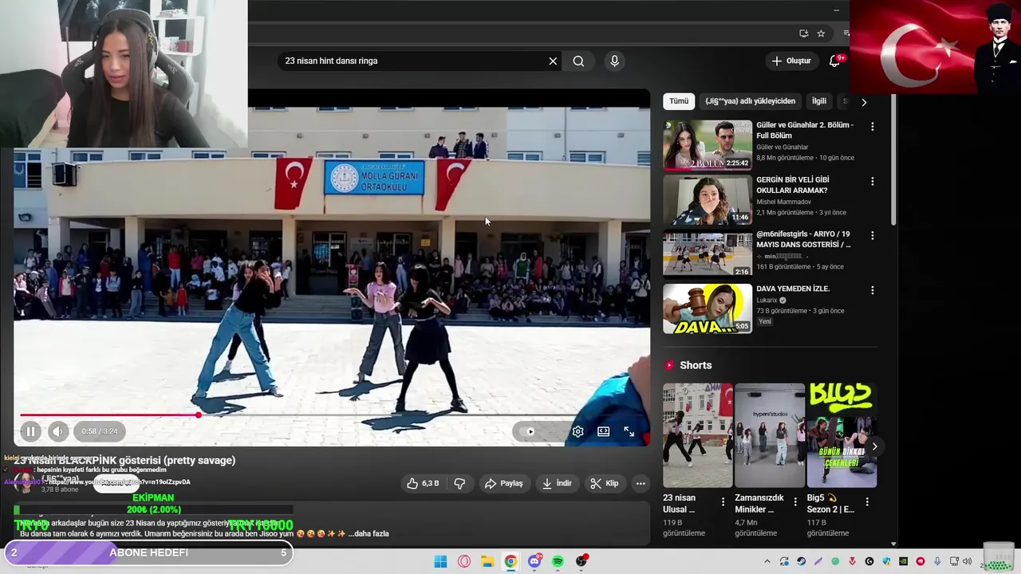
Task: Like the video showing 6,3 B likes
Action: [x=423, y=483]
